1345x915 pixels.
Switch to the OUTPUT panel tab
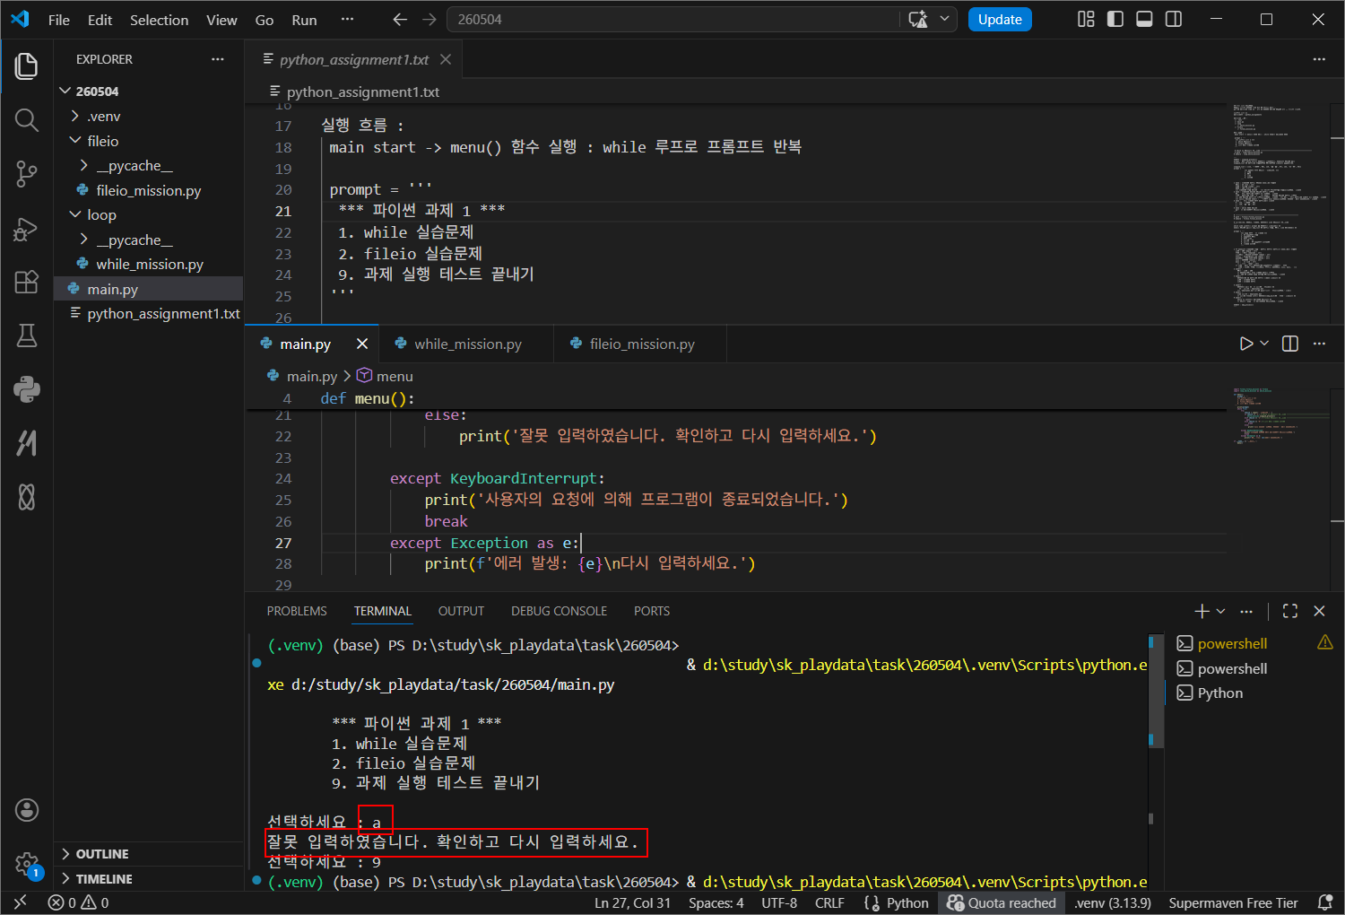tap(461, 611)
